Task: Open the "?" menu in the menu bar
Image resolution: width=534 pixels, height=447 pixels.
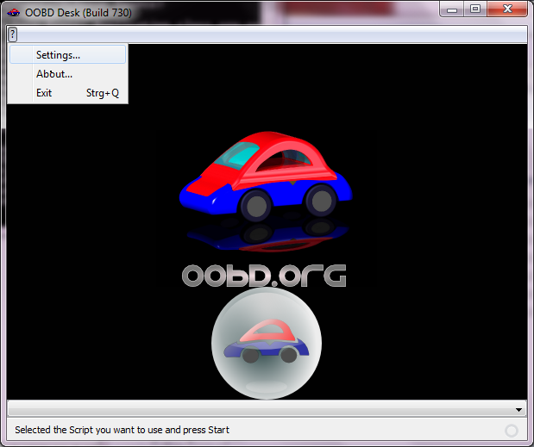Action: 13,34
